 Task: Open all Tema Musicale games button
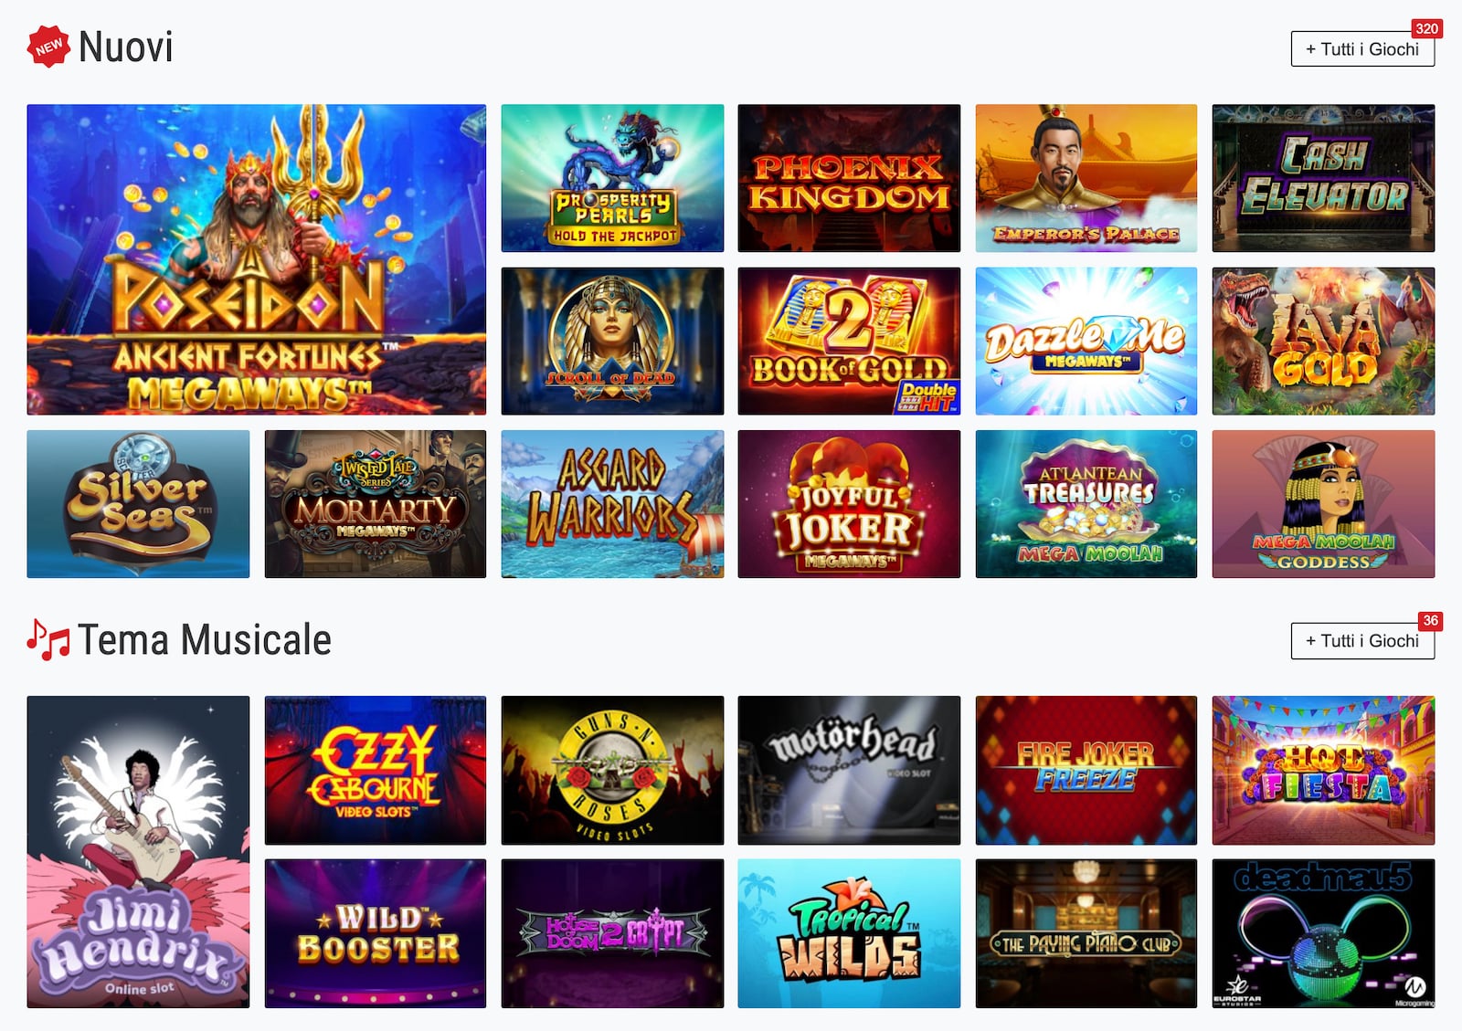pos(1362,641)
